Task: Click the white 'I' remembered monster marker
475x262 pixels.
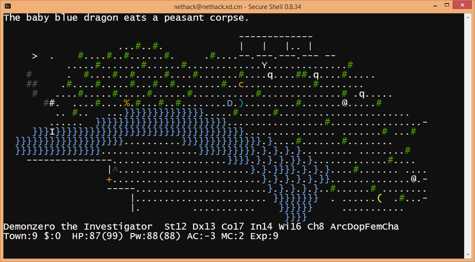Action: click(x=52, y=132)
